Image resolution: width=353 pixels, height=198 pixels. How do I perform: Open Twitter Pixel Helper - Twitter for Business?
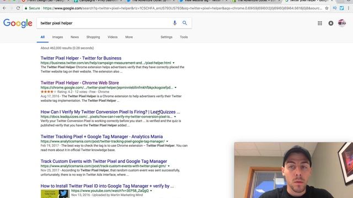point(81,58)
